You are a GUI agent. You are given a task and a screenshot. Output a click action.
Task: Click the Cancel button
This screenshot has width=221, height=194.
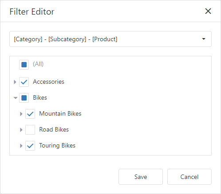(x=189, y=177)
